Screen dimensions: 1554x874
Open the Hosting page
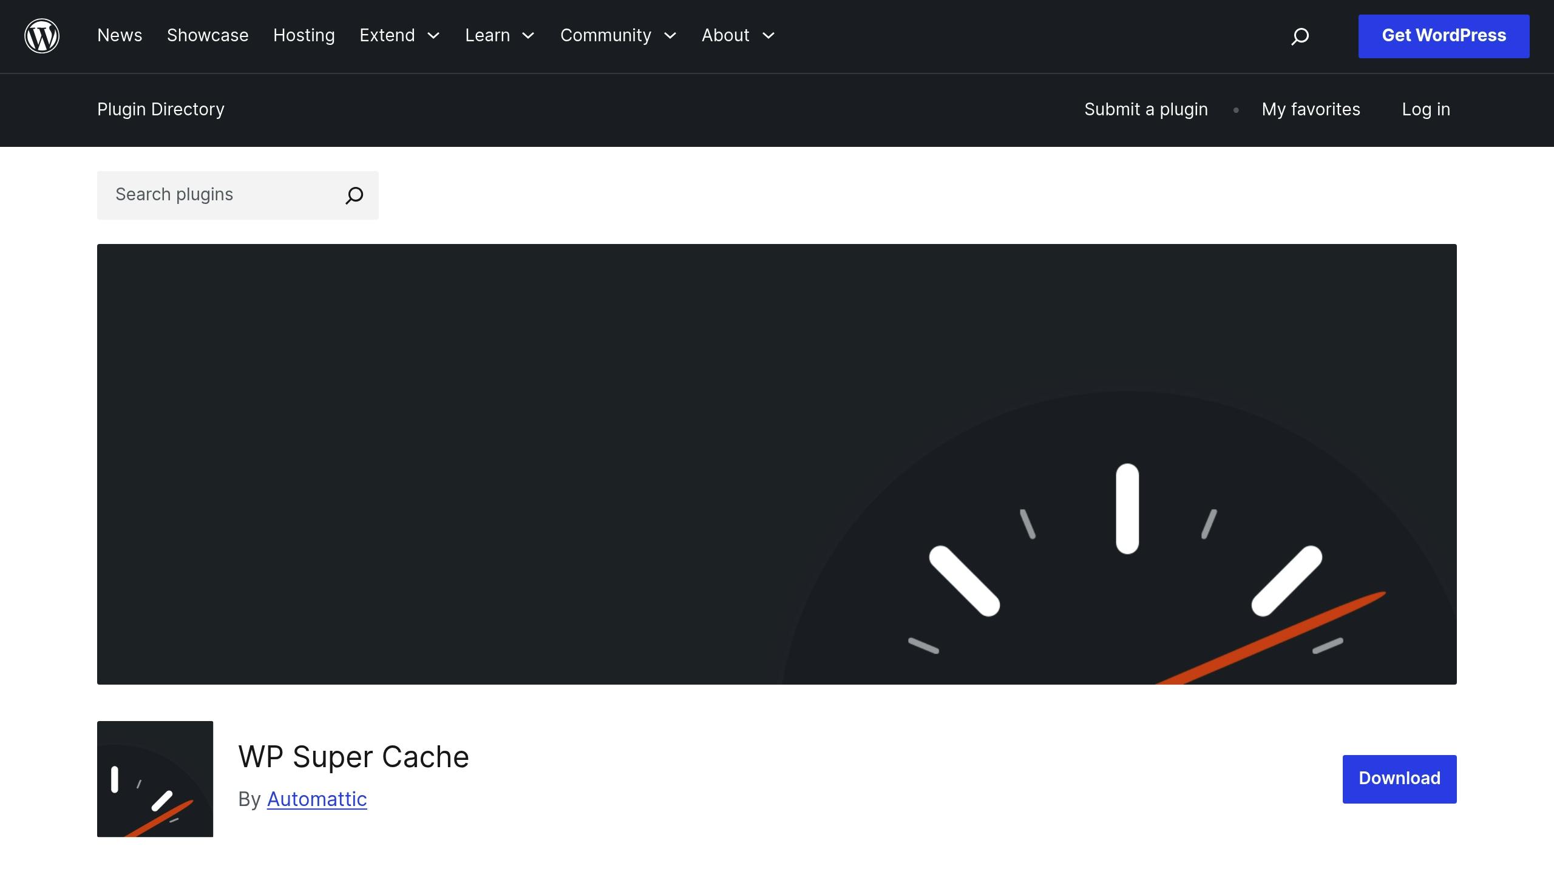[x=304, y=36]
